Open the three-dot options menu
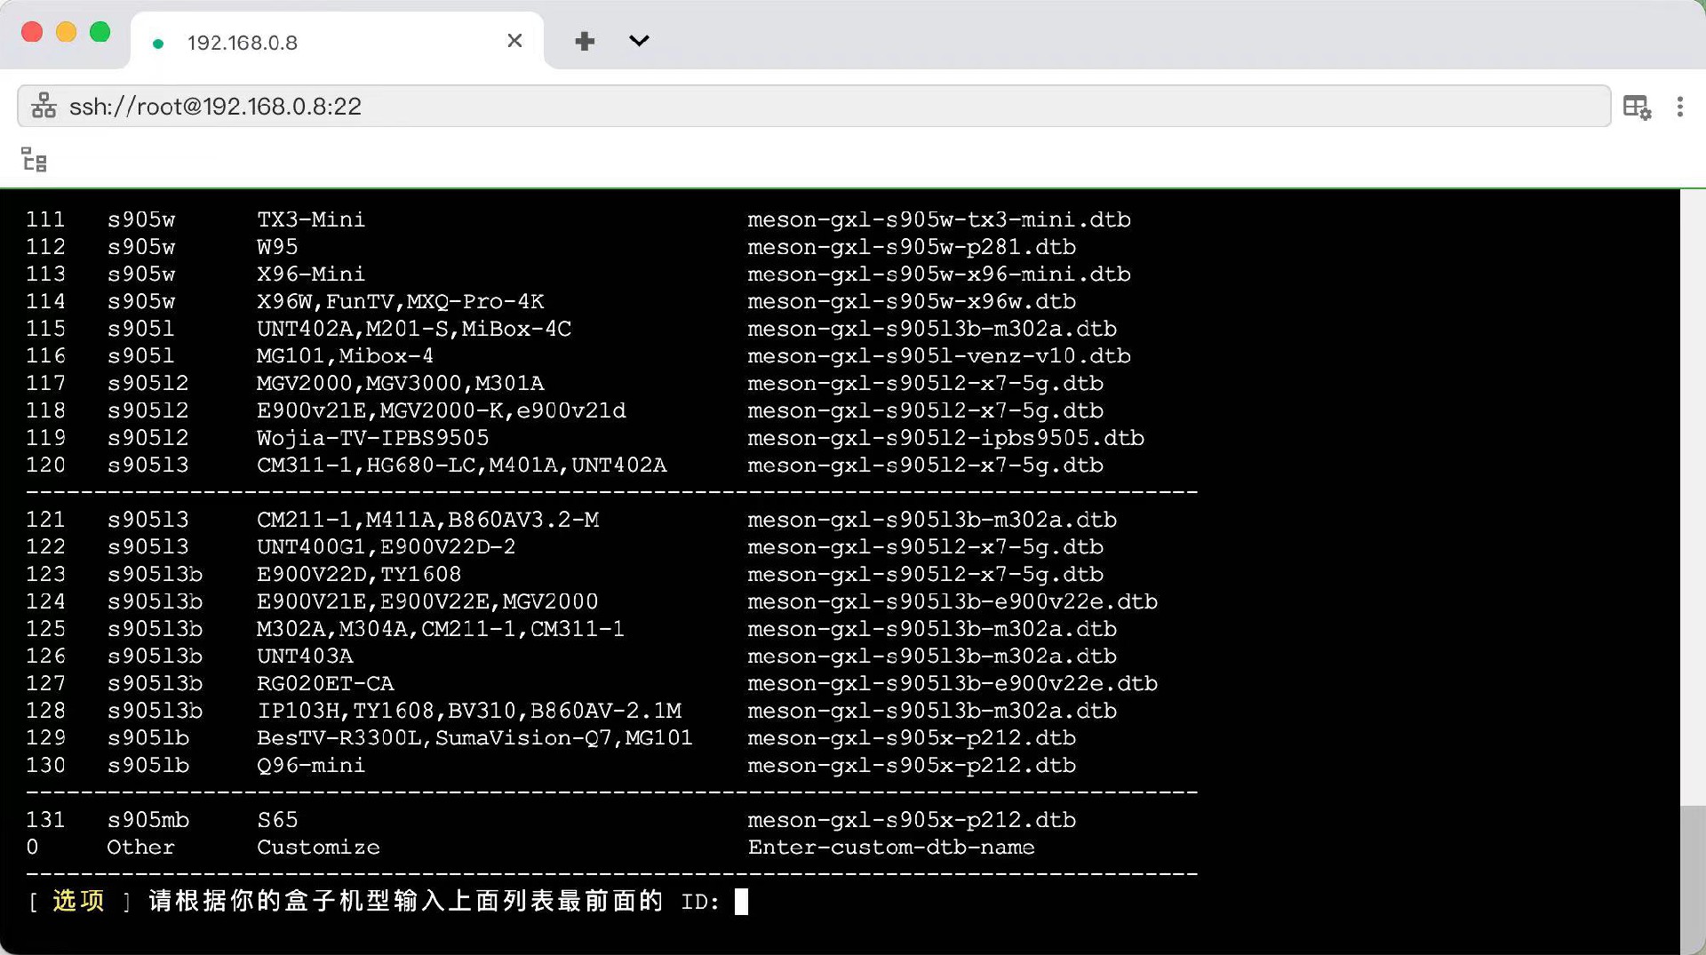The height and width of the screenshot is (955, 1706). (1679, 107)
